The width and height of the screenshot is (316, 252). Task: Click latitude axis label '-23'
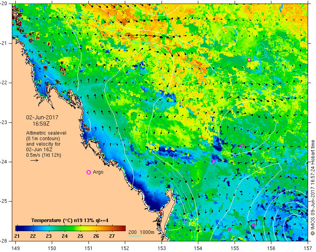4,122
